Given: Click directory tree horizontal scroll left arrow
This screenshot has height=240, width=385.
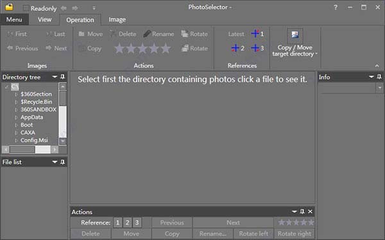Looking at the screenshot, I should click(x=6, y=149).
